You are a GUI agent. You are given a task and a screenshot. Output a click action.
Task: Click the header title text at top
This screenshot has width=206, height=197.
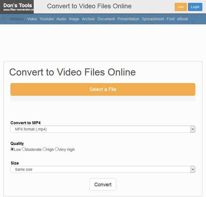[x=89, y=6]
